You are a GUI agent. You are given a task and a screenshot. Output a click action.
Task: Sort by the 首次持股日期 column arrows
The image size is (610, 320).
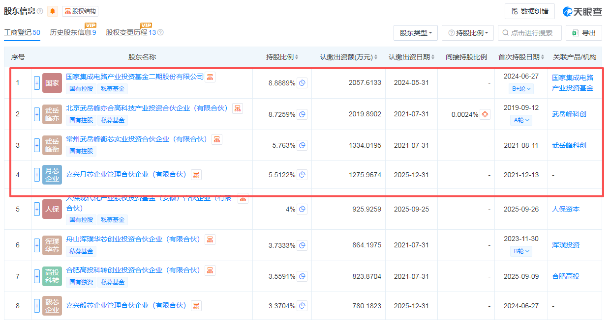coord(543,57)
